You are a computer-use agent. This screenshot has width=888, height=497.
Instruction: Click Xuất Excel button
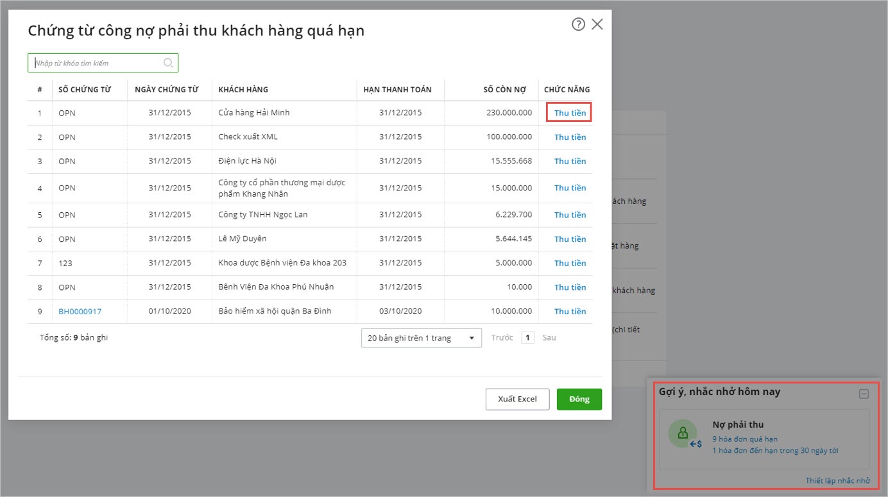coord(517,399)
